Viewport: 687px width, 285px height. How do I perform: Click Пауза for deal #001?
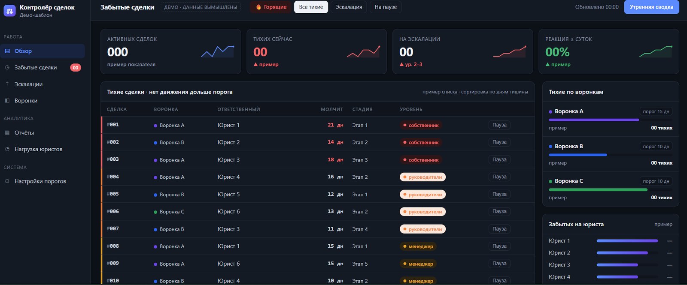tap(499, 125)
